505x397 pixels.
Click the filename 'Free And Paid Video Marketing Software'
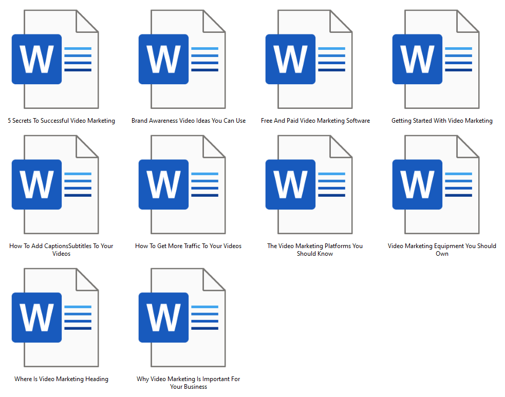coord(315,121)
